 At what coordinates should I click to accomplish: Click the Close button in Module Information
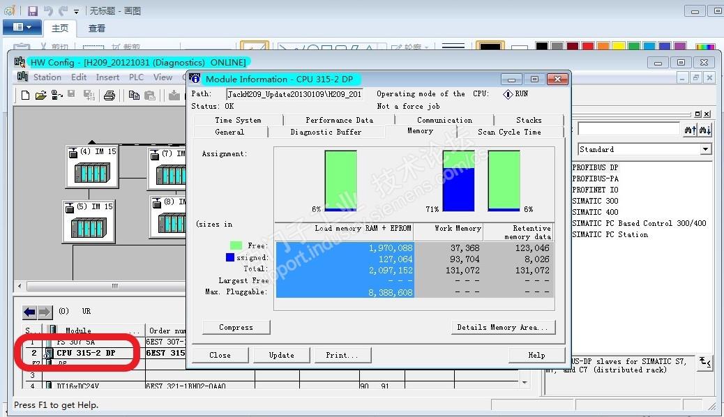220,355
